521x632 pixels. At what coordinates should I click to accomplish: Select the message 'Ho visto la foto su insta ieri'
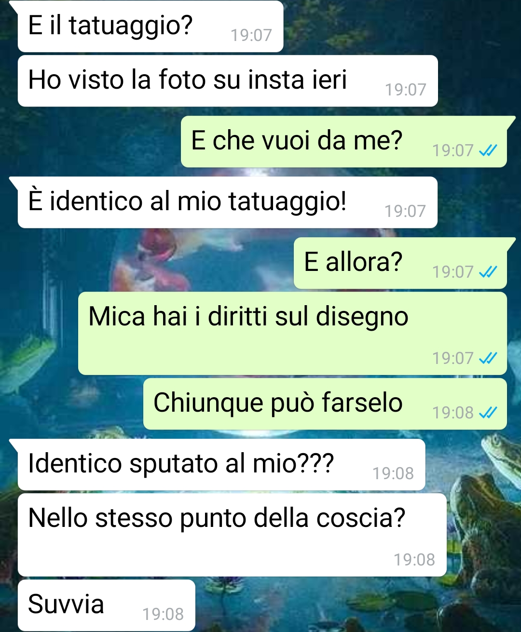click(x=228, y=81)
